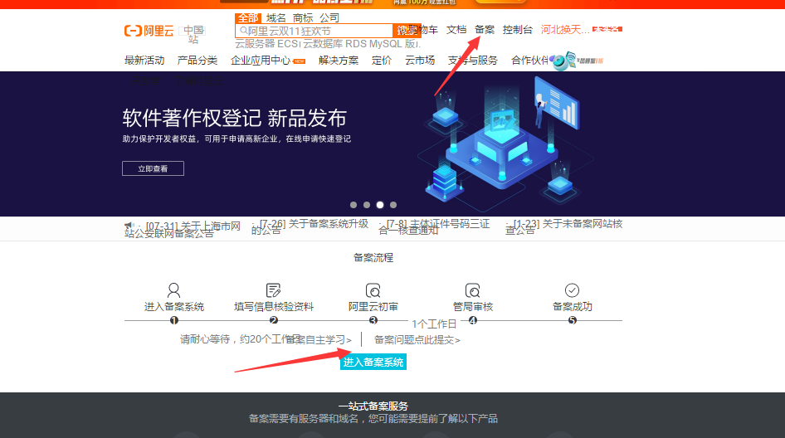
Task: Open the 支持与服务 menu
Action: pos(473,61)
